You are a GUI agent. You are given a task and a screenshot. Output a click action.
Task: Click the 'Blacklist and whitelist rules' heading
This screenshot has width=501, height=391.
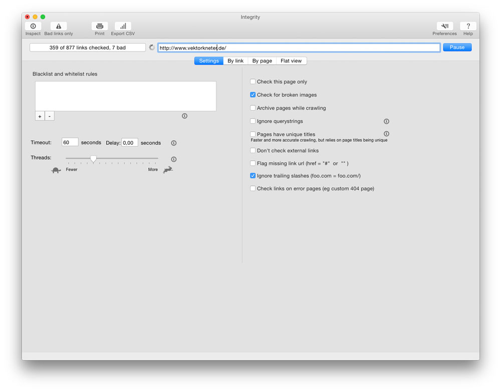pyautogui.click(x=65, y=74)
